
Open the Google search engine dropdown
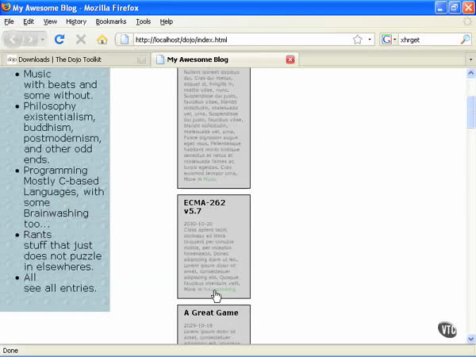coord(389,39)
